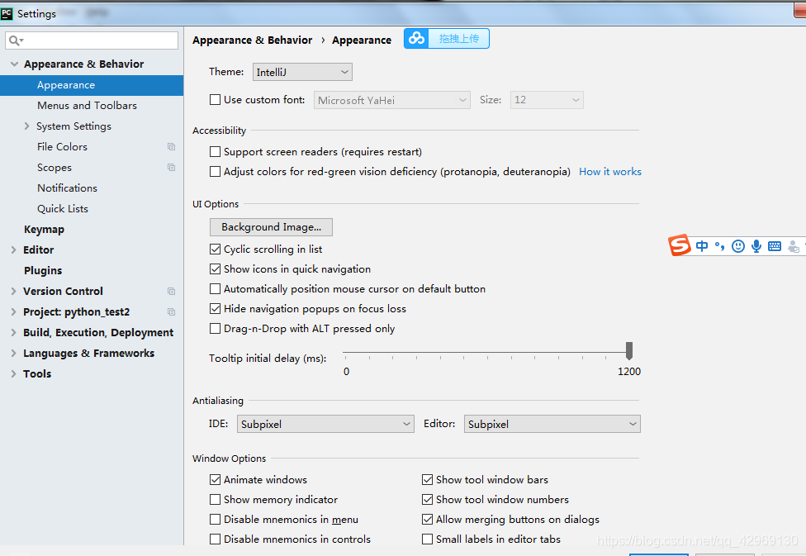
Task: Click the Sogou punctuation icon
Action: pyautogui.click(x=719, y=246)
